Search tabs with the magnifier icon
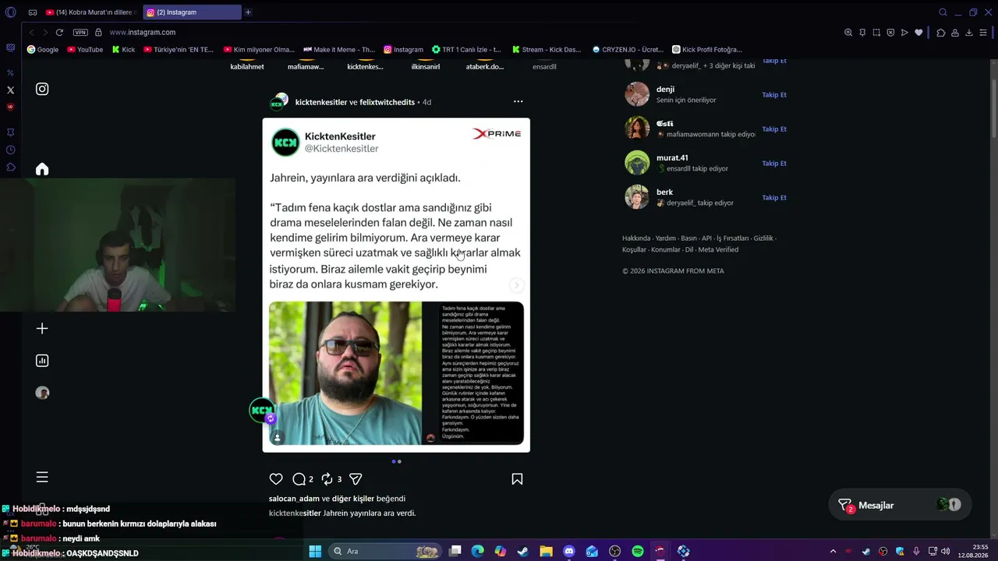998x561 pixels. (943, 12)
